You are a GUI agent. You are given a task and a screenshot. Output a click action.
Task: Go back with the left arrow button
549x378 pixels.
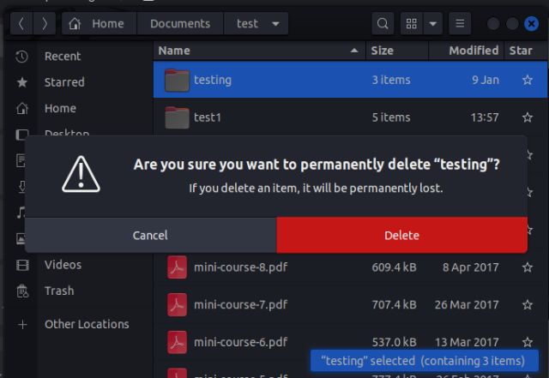click(x=22, y=24)
